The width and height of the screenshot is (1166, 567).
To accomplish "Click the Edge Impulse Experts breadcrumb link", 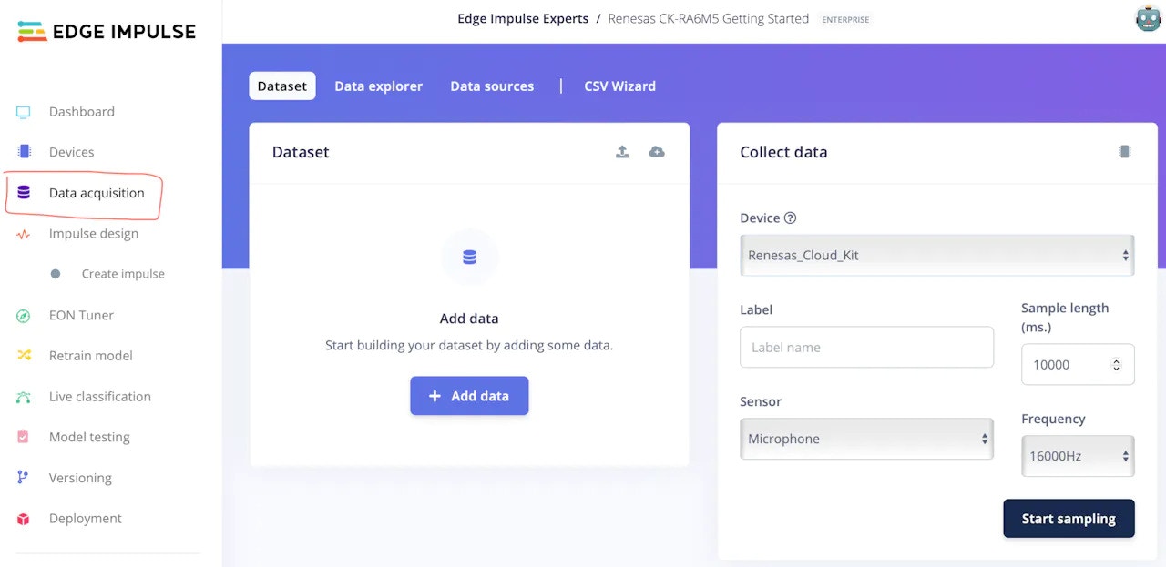I will point(523,18).
